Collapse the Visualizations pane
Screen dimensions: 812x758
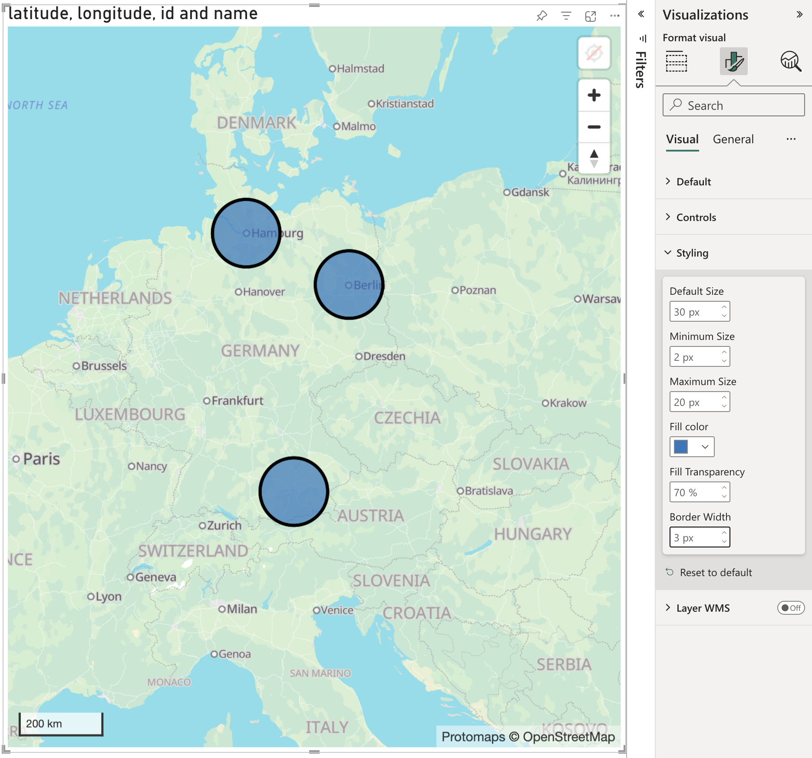[799, 14]
